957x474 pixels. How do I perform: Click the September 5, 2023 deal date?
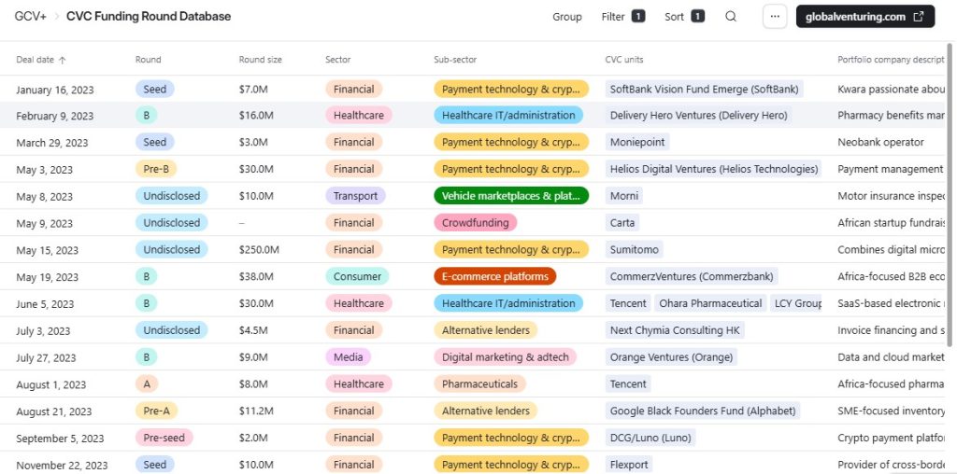pos(60,438)
